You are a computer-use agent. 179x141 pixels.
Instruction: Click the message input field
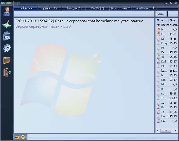101,137
